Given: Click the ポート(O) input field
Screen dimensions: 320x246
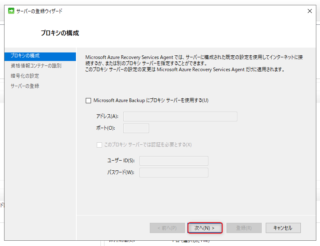Looking at the screenshot, I should click(136, 128).
